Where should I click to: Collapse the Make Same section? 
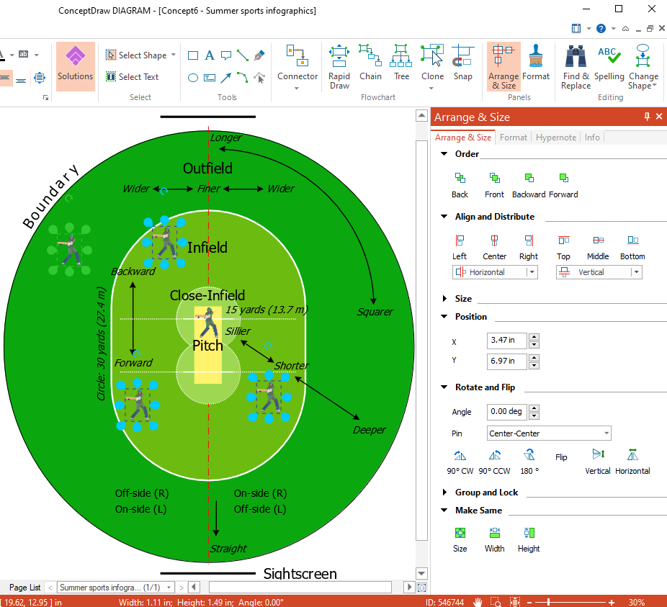point(444,510)
